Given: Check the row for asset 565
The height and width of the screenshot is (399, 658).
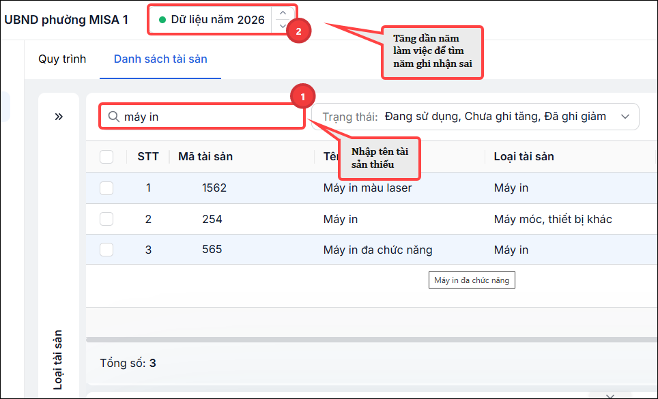Looking at the screenshot, I should tap(106, 250).
